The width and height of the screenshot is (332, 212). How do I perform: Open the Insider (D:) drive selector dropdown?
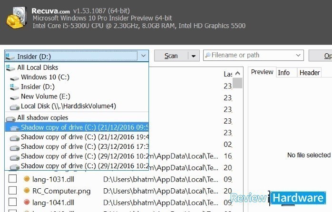77,56
